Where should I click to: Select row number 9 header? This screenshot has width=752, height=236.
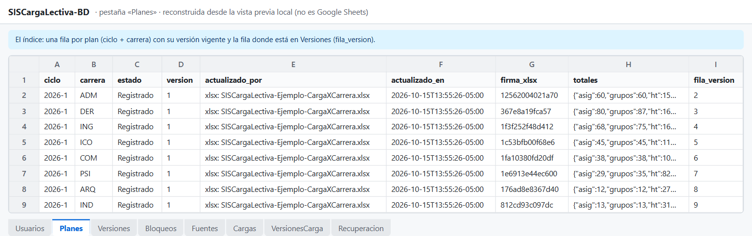[x=24, y=205]
